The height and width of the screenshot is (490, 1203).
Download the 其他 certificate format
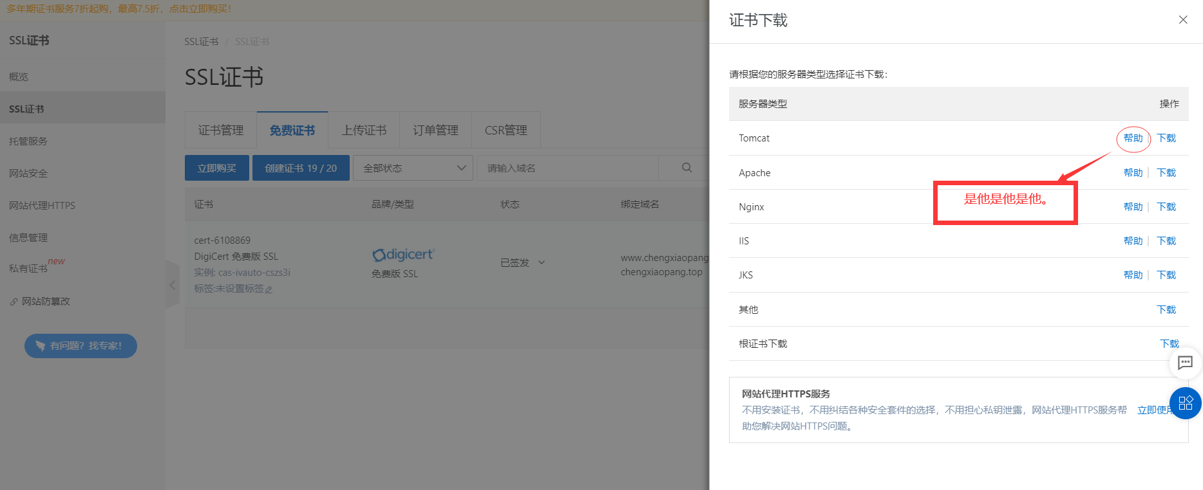pos(1166,310)
